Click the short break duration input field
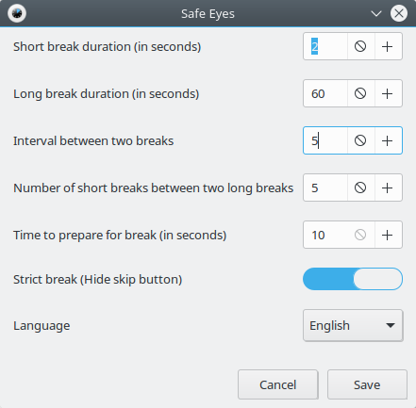Viewport: 416px width, 408px height. coord(325,46)
